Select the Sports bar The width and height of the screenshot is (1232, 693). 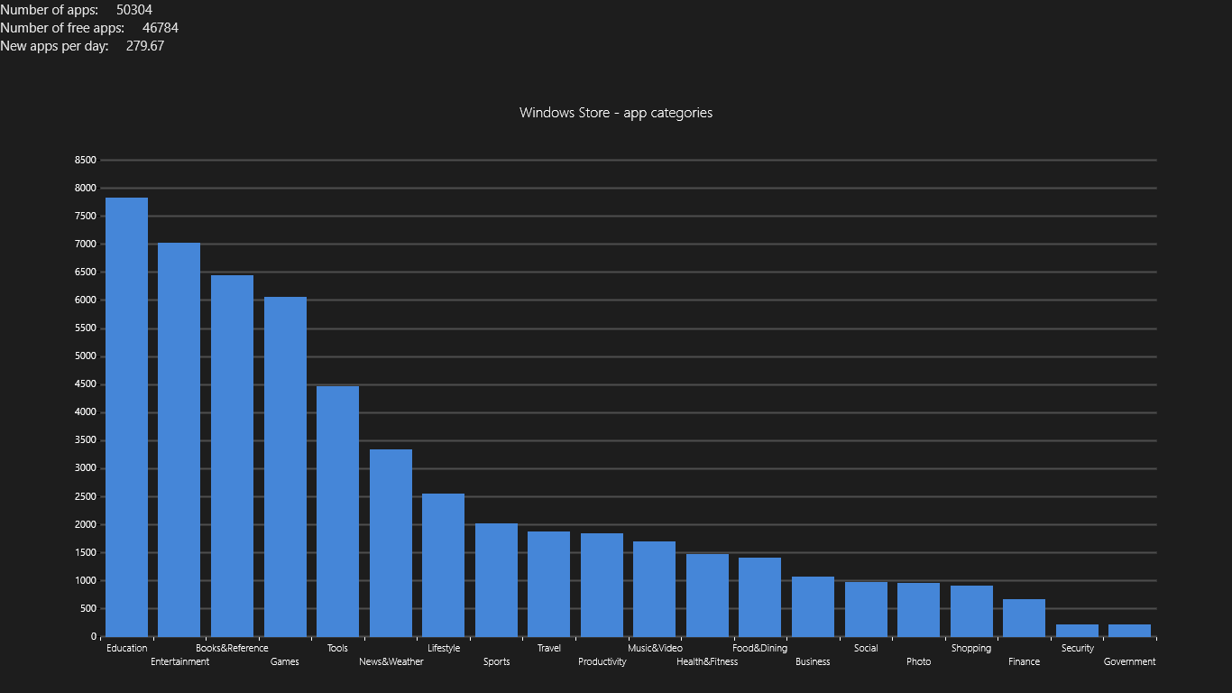point(496,579)
